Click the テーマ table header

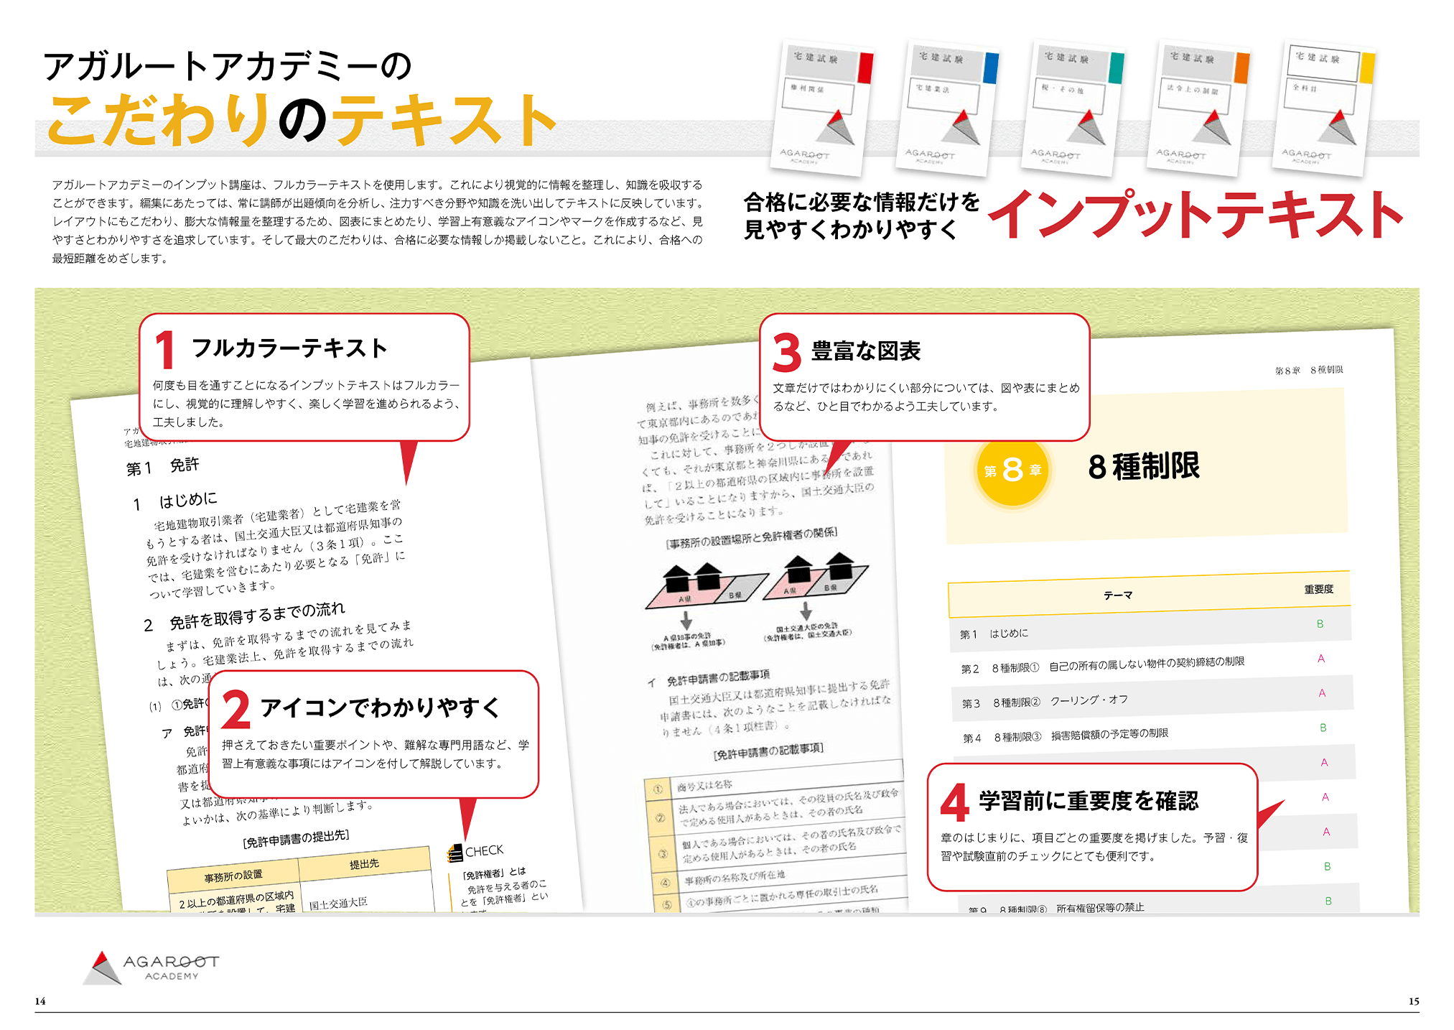tap(1117, 595)
